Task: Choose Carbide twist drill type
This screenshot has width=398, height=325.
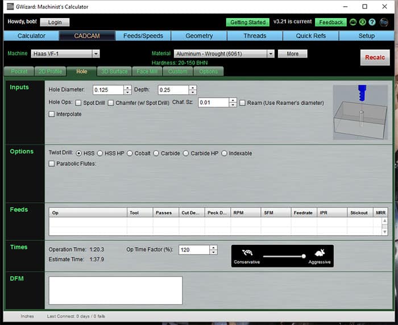Action: pyautogui.click(x=156, y=153)
